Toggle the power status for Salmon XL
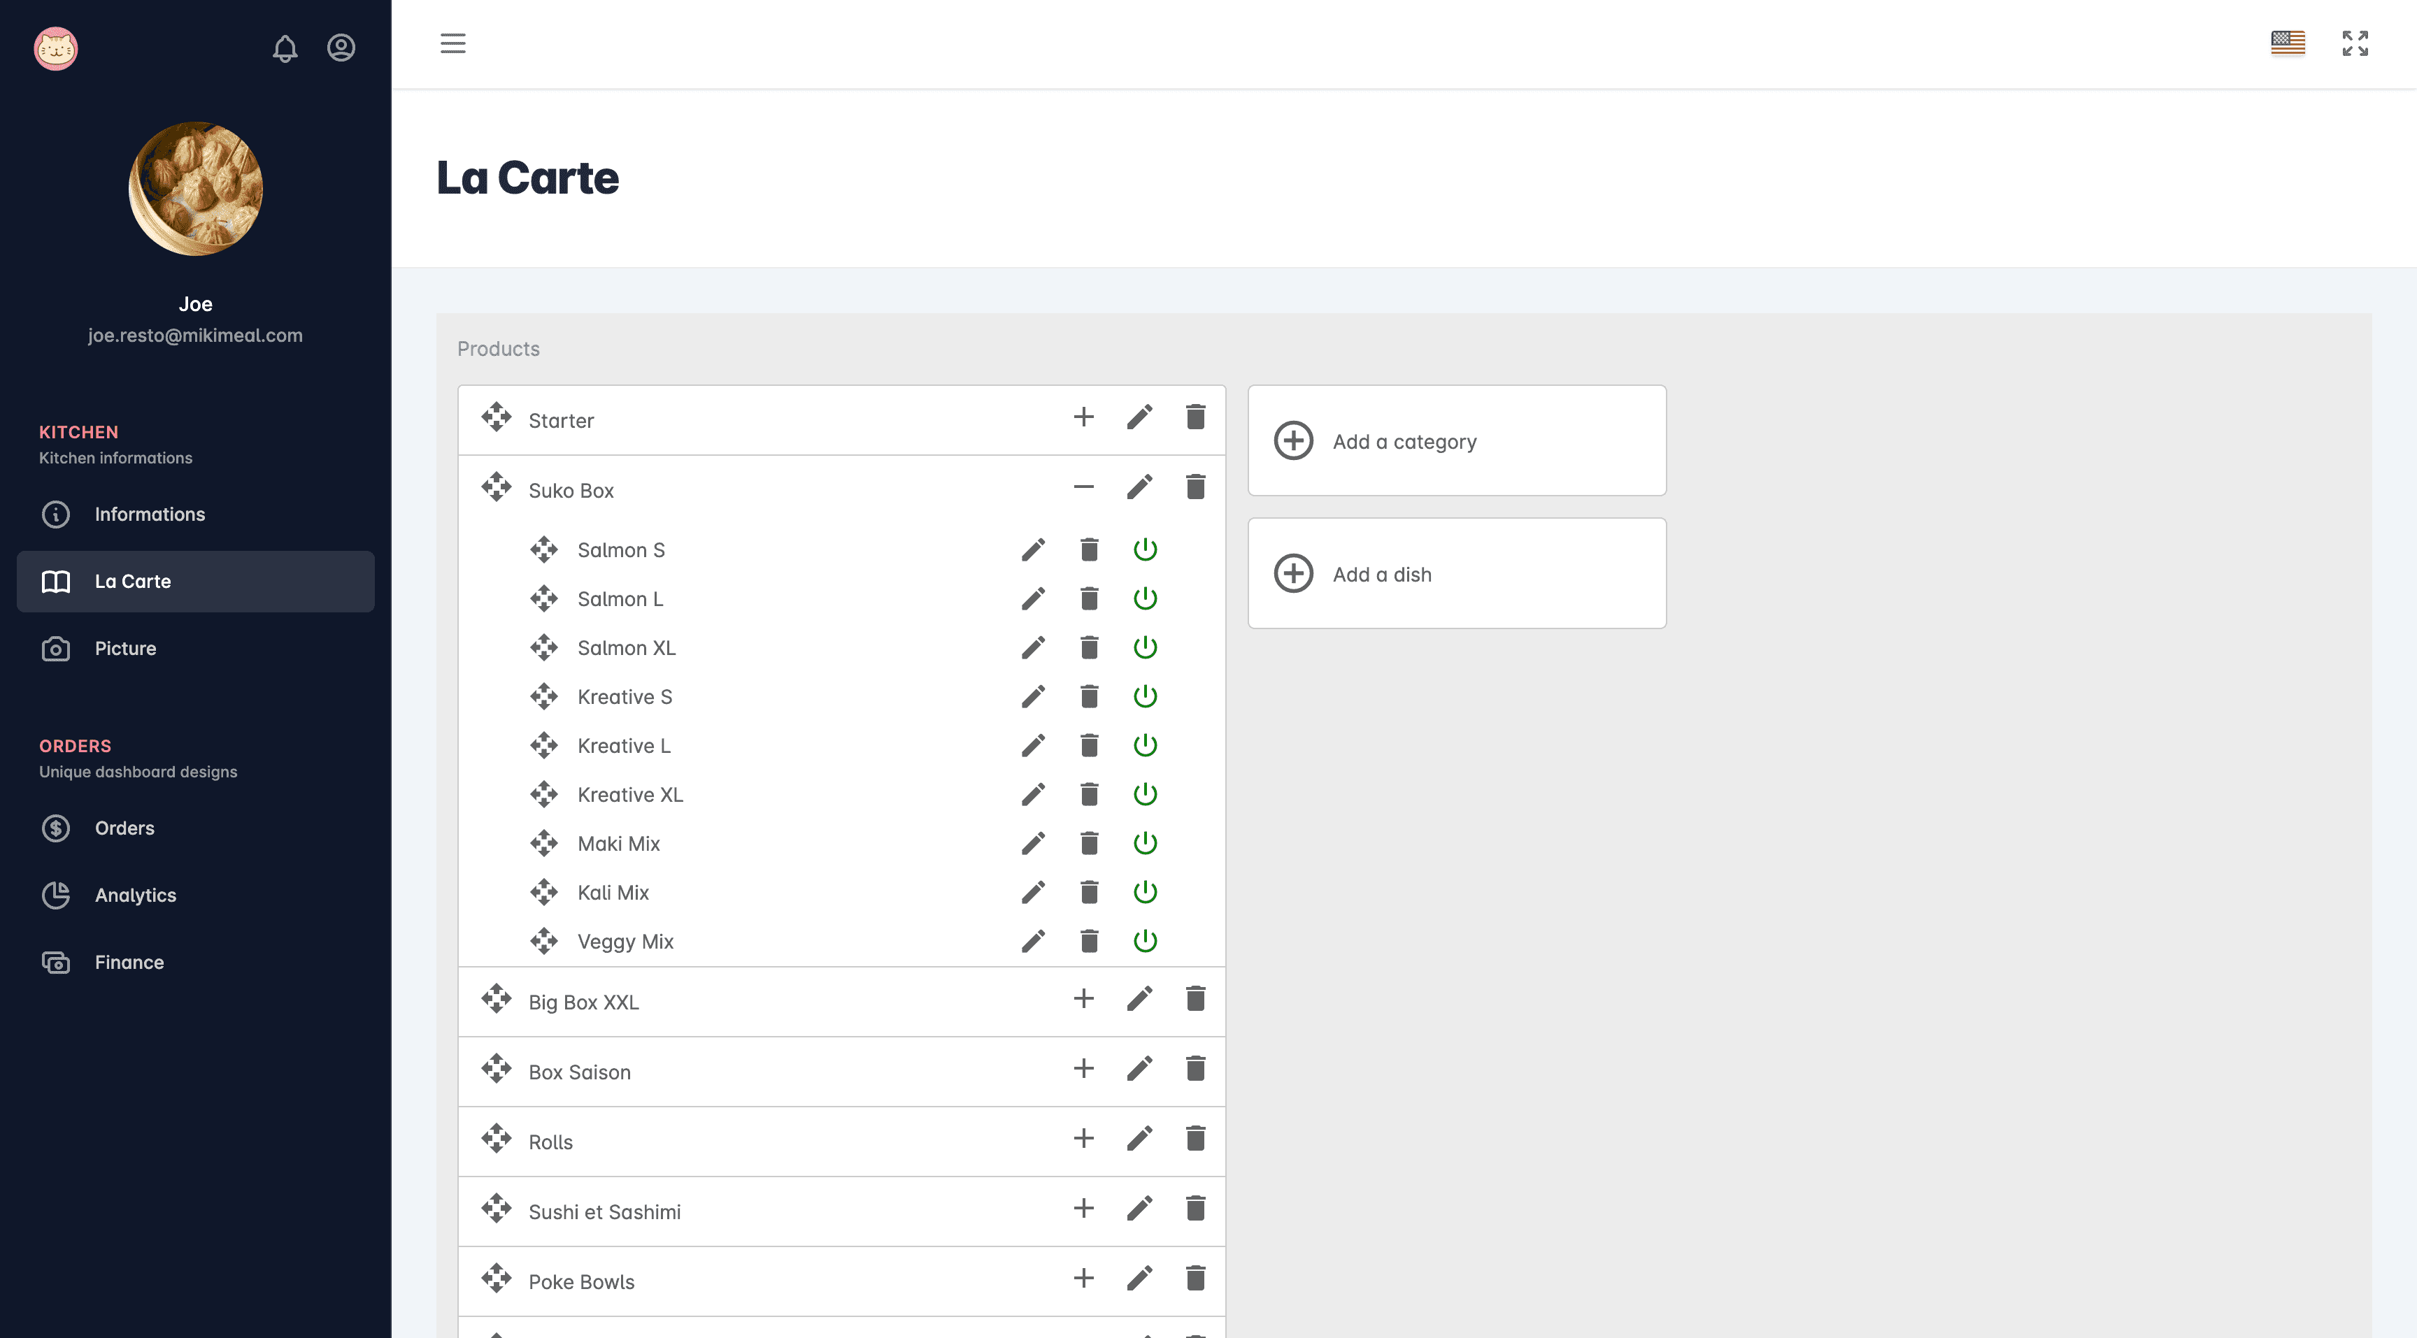Viewport: 2417px width, 1338px height. (1145, 646)
